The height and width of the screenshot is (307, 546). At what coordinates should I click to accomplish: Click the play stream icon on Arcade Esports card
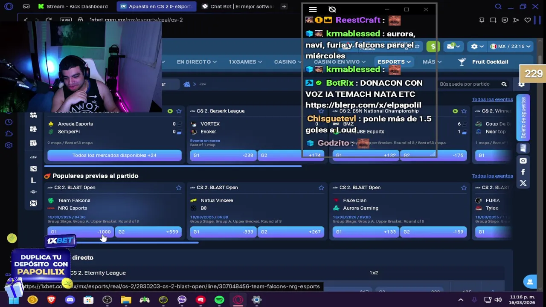click(170, 111)
